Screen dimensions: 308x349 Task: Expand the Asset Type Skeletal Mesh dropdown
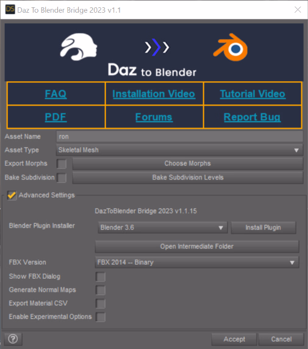point(179,150)
